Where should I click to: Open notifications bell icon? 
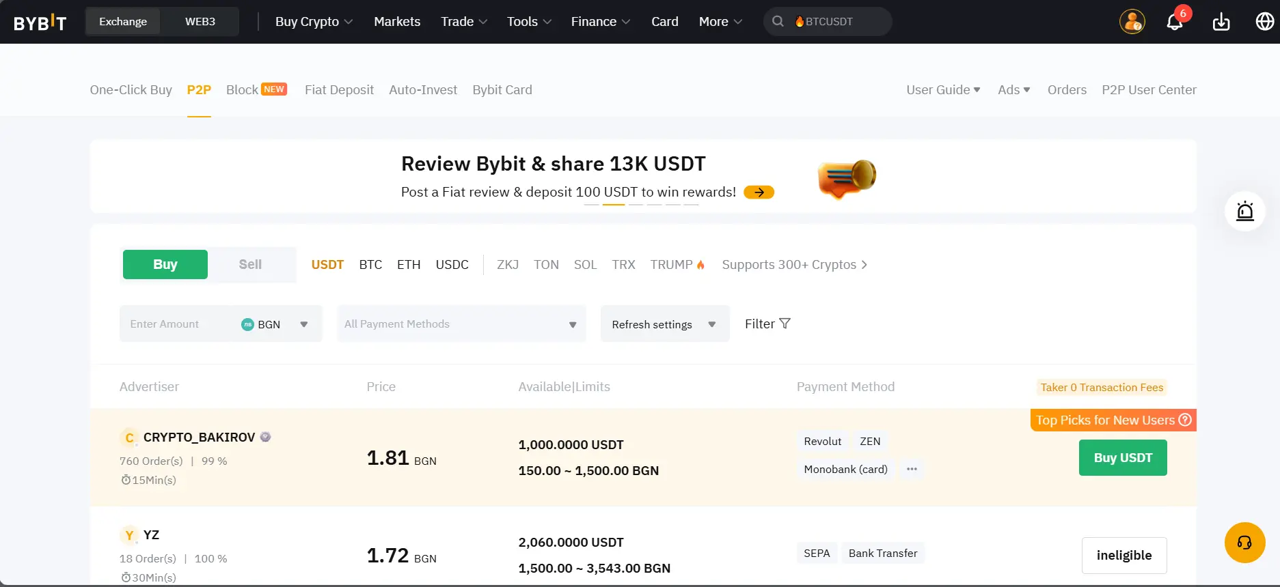[1175, 22]
